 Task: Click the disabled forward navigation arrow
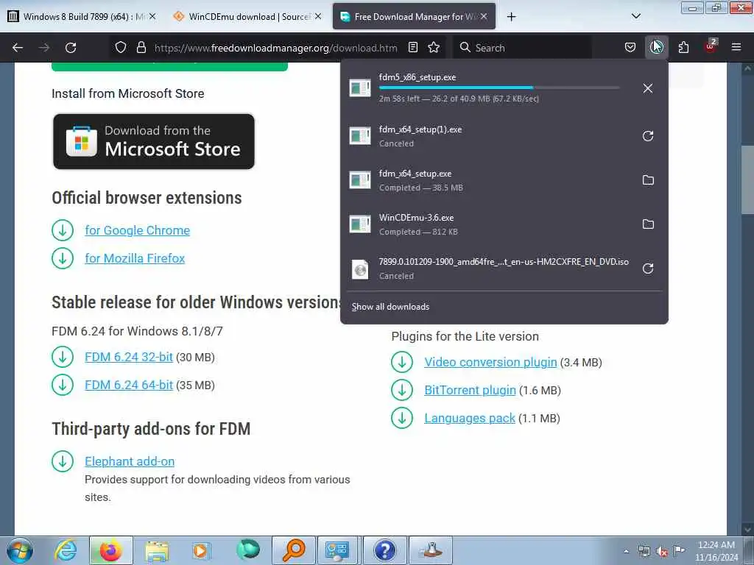tap(44, 48)
